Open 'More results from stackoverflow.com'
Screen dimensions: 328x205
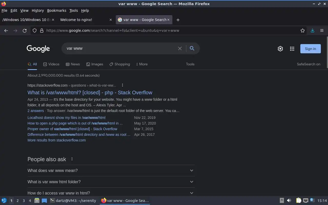[57, 140]
